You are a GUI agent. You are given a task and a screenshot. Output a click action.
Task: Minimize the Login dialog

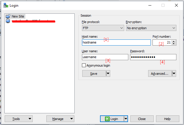coord(150,5)
